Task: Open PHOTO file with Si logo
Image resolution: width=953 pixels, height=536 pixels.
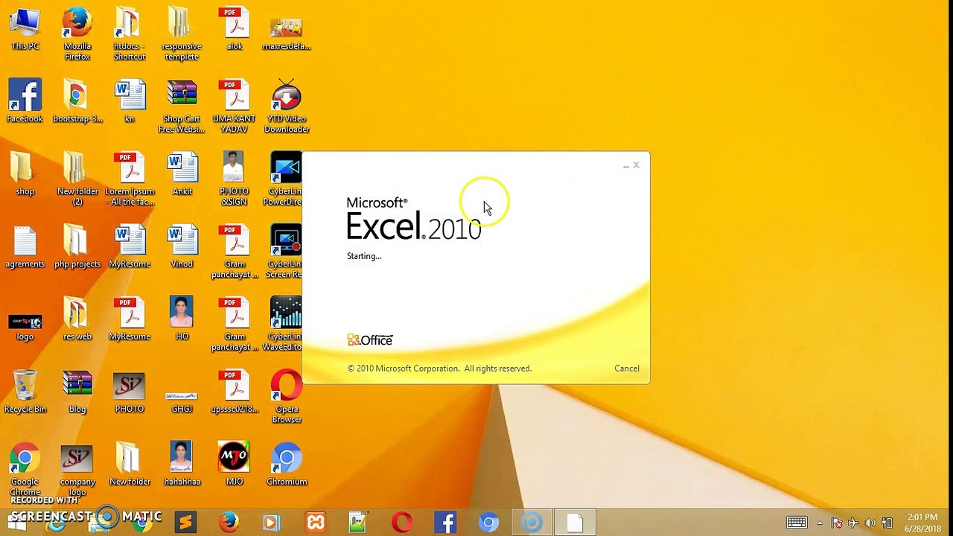Action: (x=130, y=392)
